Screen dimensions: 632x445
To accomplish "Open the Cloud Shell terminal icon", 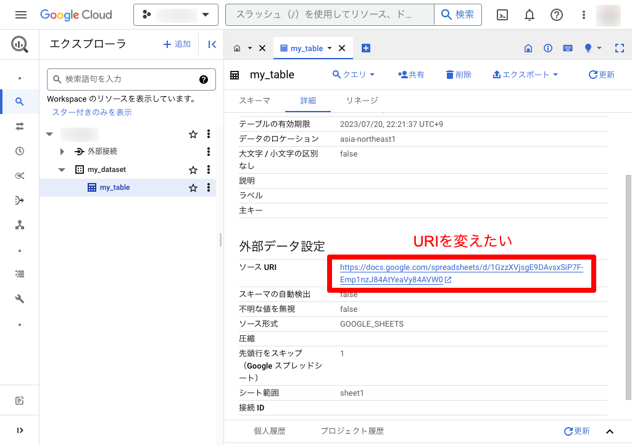I will click(502, 15).
